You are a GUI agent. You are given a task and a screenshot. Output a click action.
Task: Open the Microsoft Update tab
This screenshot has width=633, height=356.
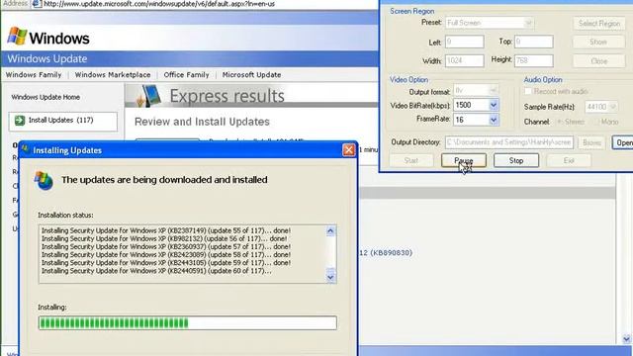(x=251, y=75)
